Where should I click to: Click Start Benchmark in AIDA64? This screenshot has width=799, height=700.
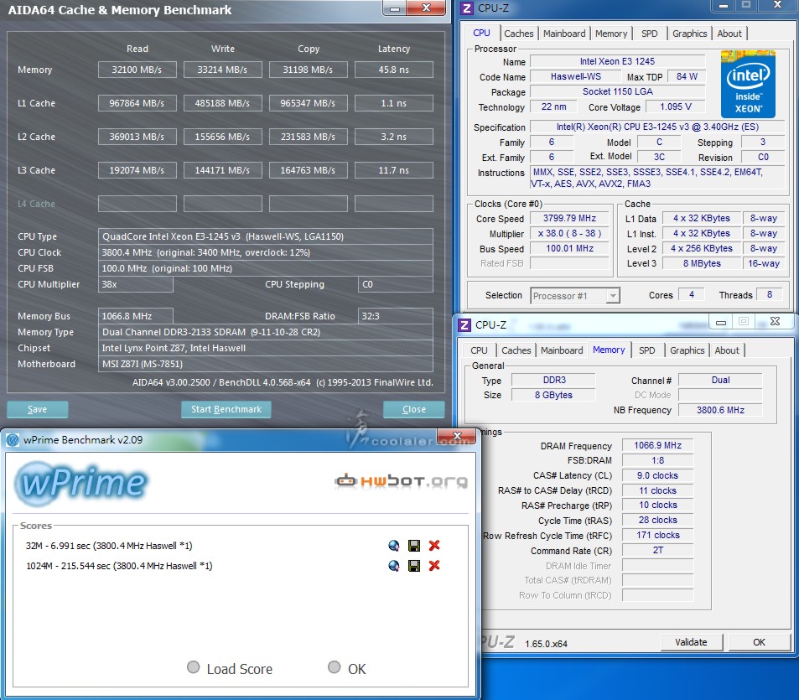(226, 409)
